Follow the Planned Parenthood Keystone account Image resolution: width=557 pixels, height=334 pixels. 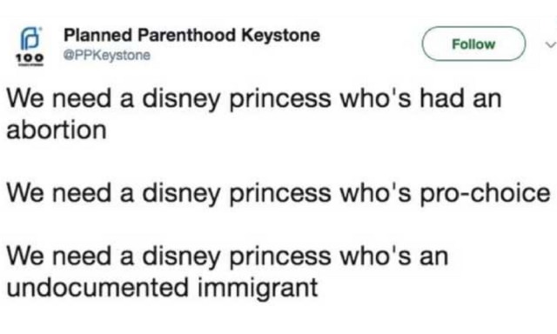pos(473,44)
